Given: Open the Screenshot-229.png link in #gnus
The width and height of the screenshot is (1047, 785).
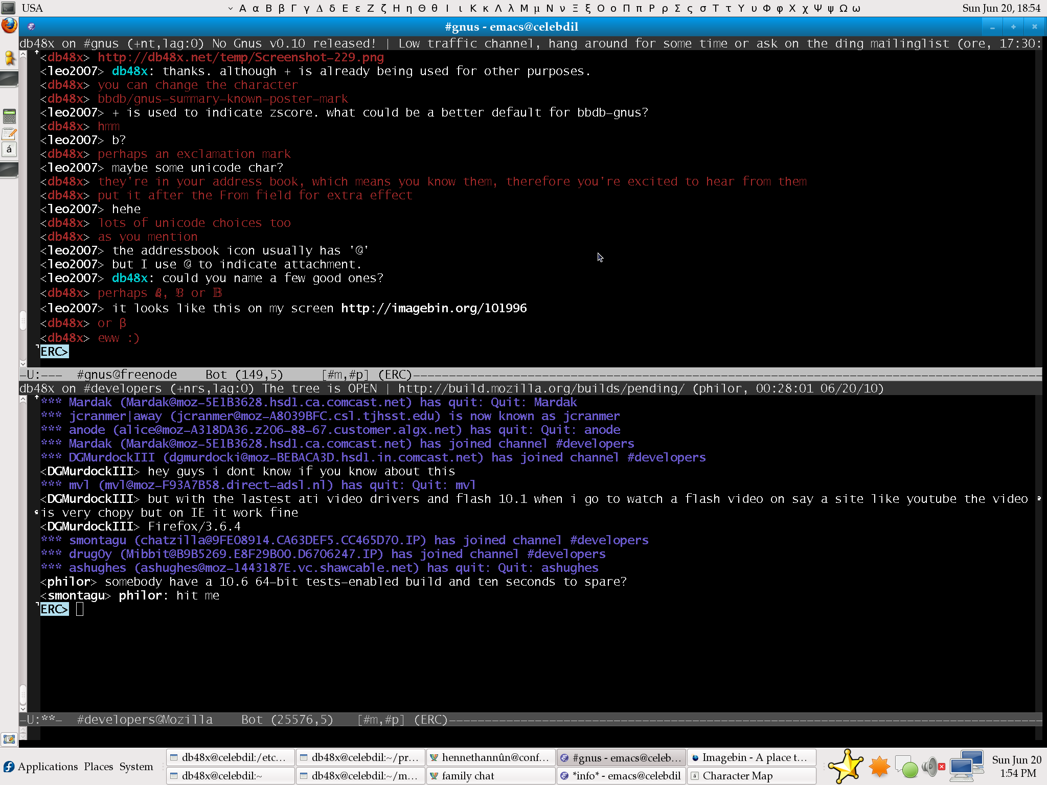Looking at the screenshot, I should (241, 57).
